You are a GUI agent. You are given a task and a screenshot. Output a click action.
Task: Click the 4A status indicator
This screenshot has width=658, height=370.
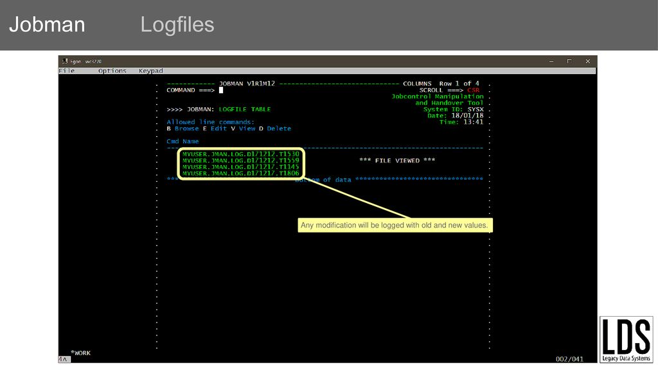coord(64,360)
